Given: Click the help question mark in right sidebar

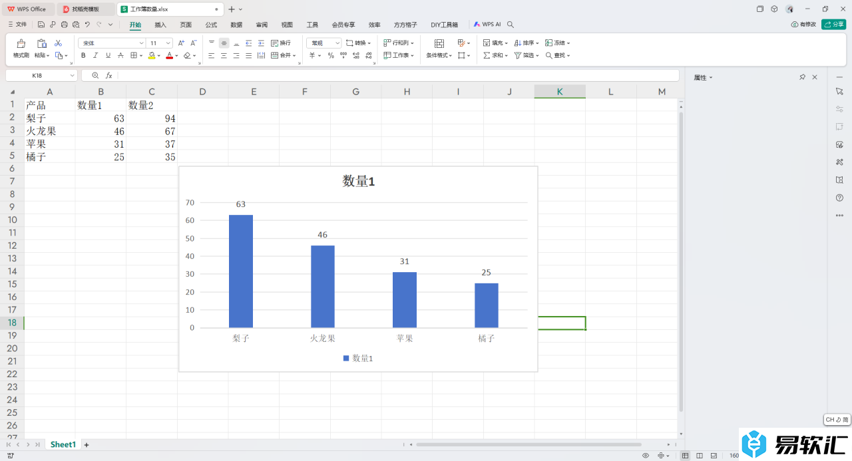Looking at the screenshot, I should [x=839, y=198].
